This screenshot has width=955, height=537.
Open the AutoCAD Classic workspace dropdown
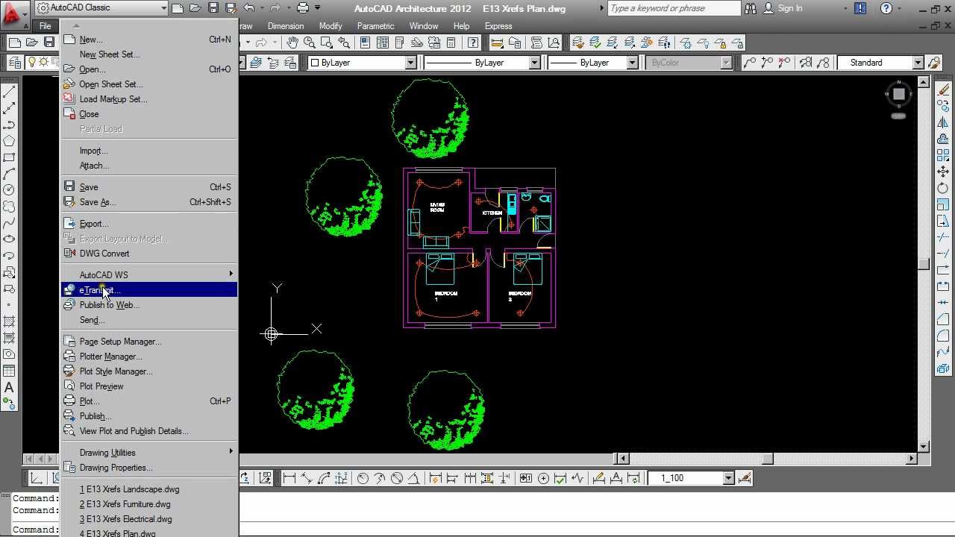pos(163,7)
